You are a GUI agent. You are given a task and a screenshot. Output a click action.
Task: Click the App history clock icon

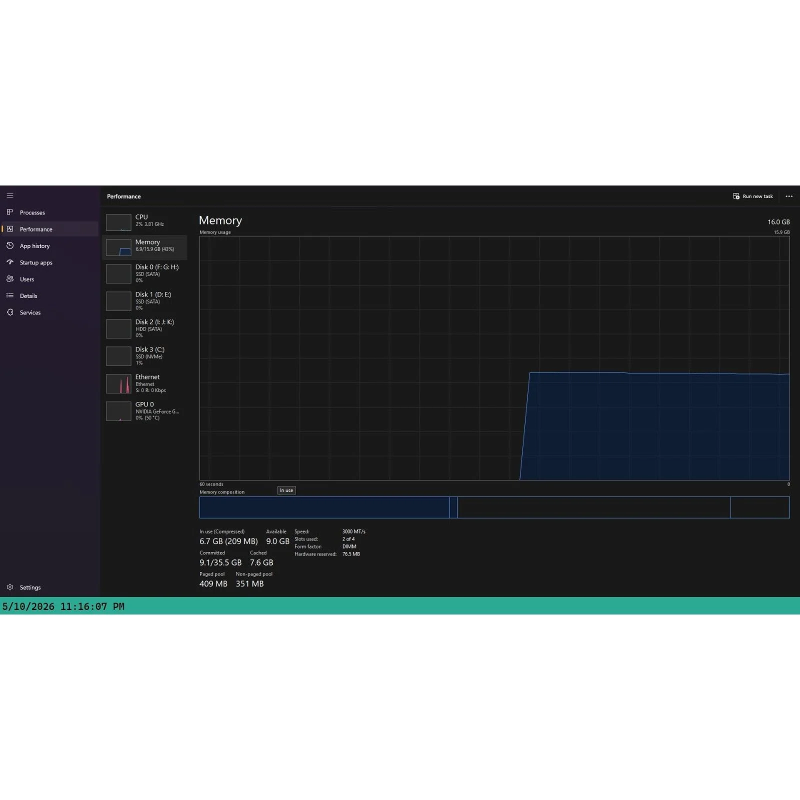pyautogui.click(x=10, y=245)
